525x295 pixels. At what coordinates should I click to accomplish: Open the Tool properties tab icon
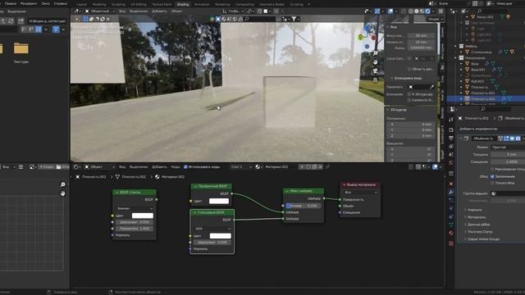coord(451,120)
